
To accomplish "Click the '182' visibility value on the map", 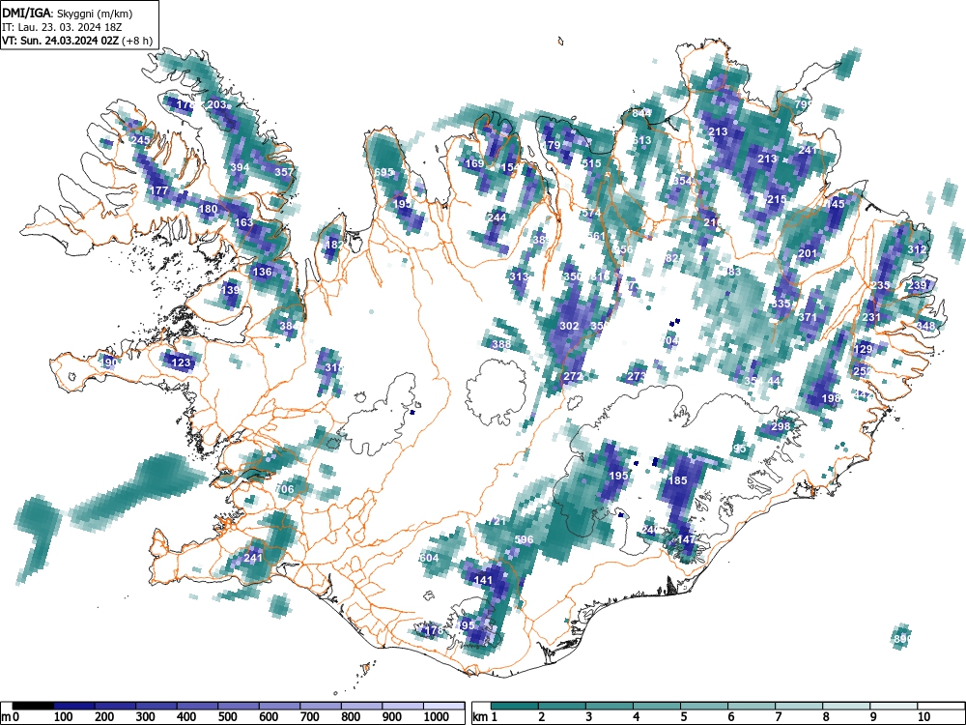I will [334, 245].
